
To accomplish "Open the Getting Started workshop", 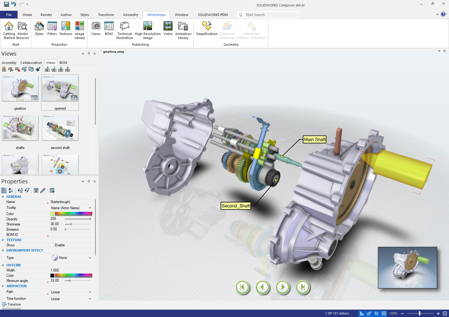I will pos(9,30).
